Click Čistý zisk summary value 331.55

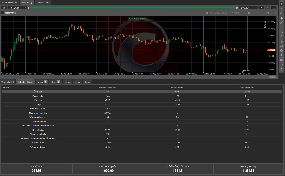[37, 171]
